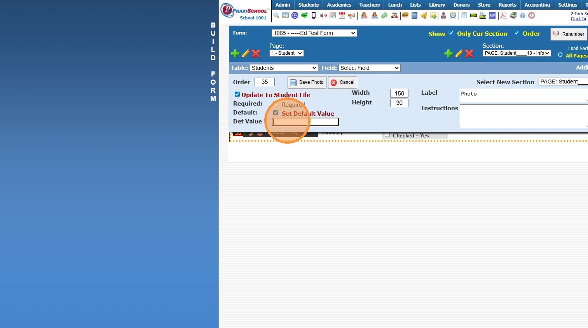
Task: Edit the page with pencil icon
Action: (x=246, y=54)
